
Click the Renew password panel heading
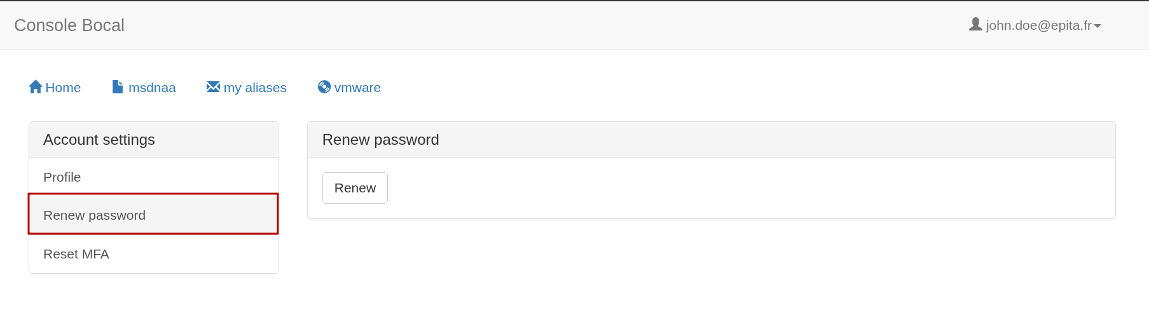click(x=380, y=140)
